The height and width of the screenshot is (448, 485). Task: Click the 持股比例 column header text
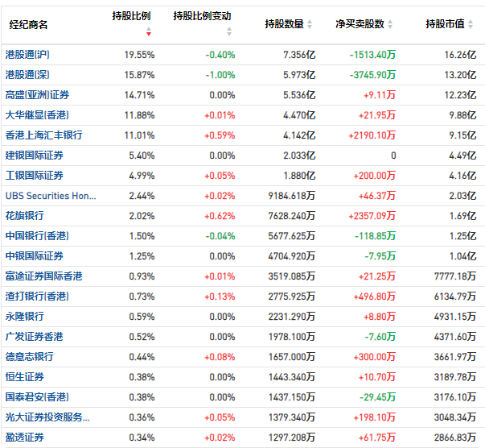(x=131, y=16)
